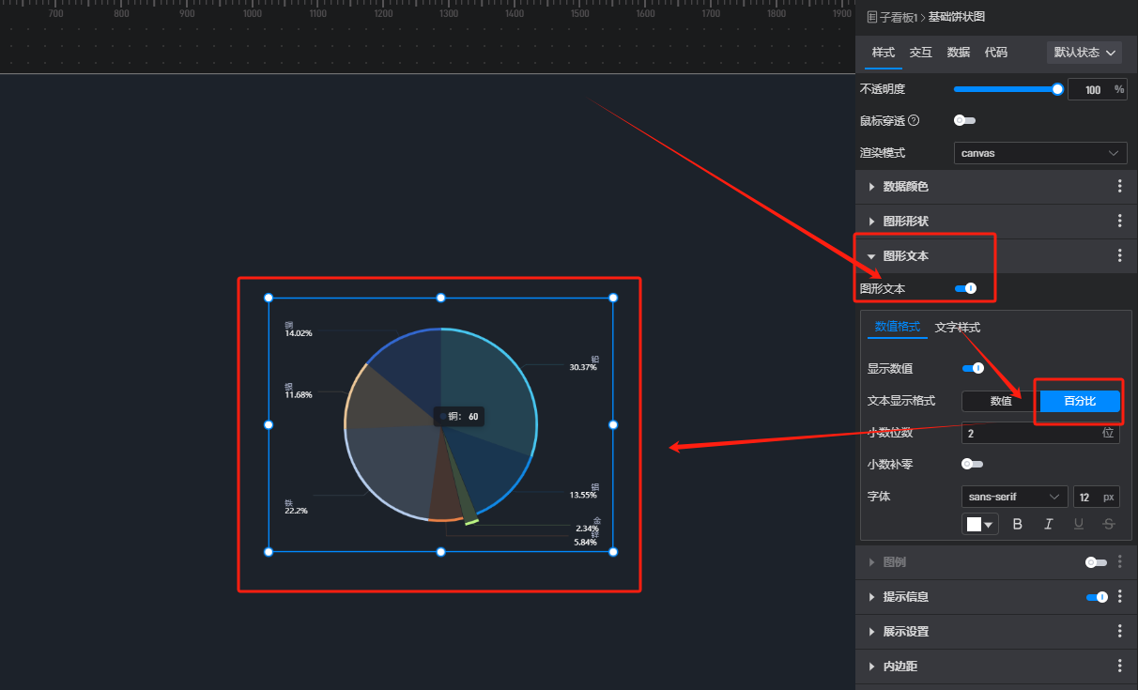Open more options for 数据颜色 section
Viewport: 1138px width, 690px height.
pos(1119,187)
